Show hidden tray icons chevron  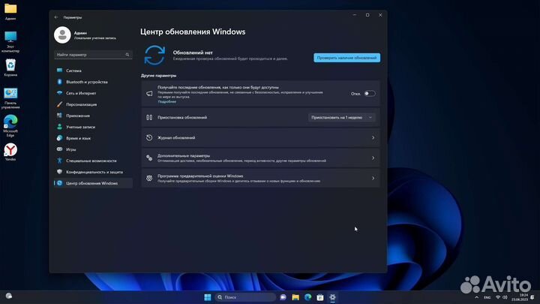point(477,297)
